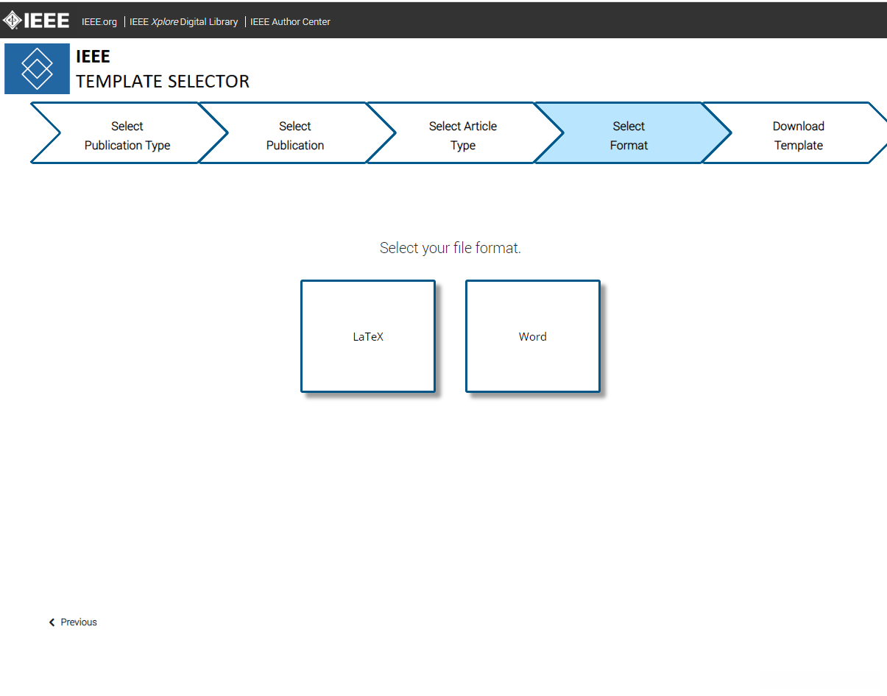Open IEEE Xplore Digital Library link

coord(184,21)
